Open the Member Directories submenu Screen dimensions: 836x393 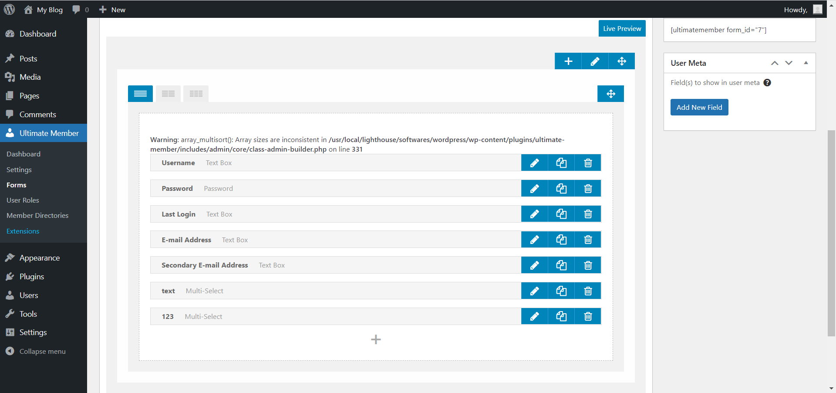pos(37,215)
